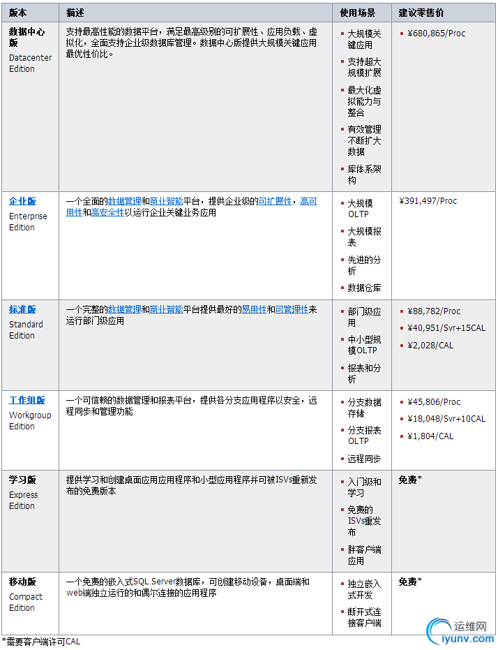The height and width of the screenshot is (650, 498).
Task: Click the 学习版 edition name
Action: point(22,480)
